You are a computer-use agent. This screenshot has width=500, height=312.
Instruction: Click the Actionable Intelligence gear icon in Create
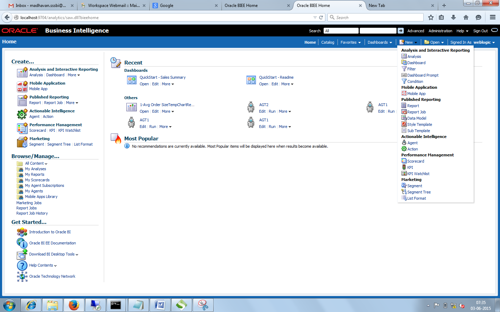click(x=22, y=114)
